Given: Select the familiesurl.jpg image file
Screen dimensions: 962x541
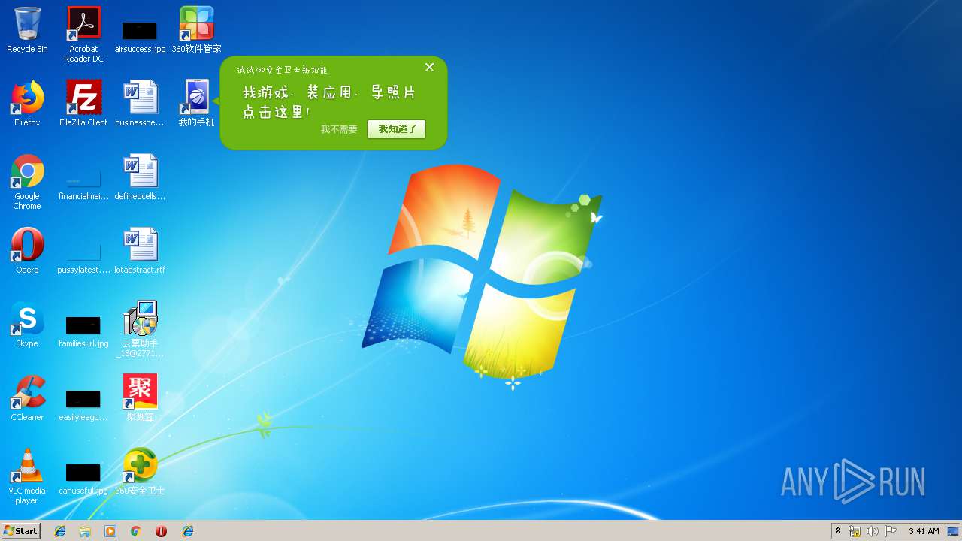Looking at the screenshot, I should 83,331.
